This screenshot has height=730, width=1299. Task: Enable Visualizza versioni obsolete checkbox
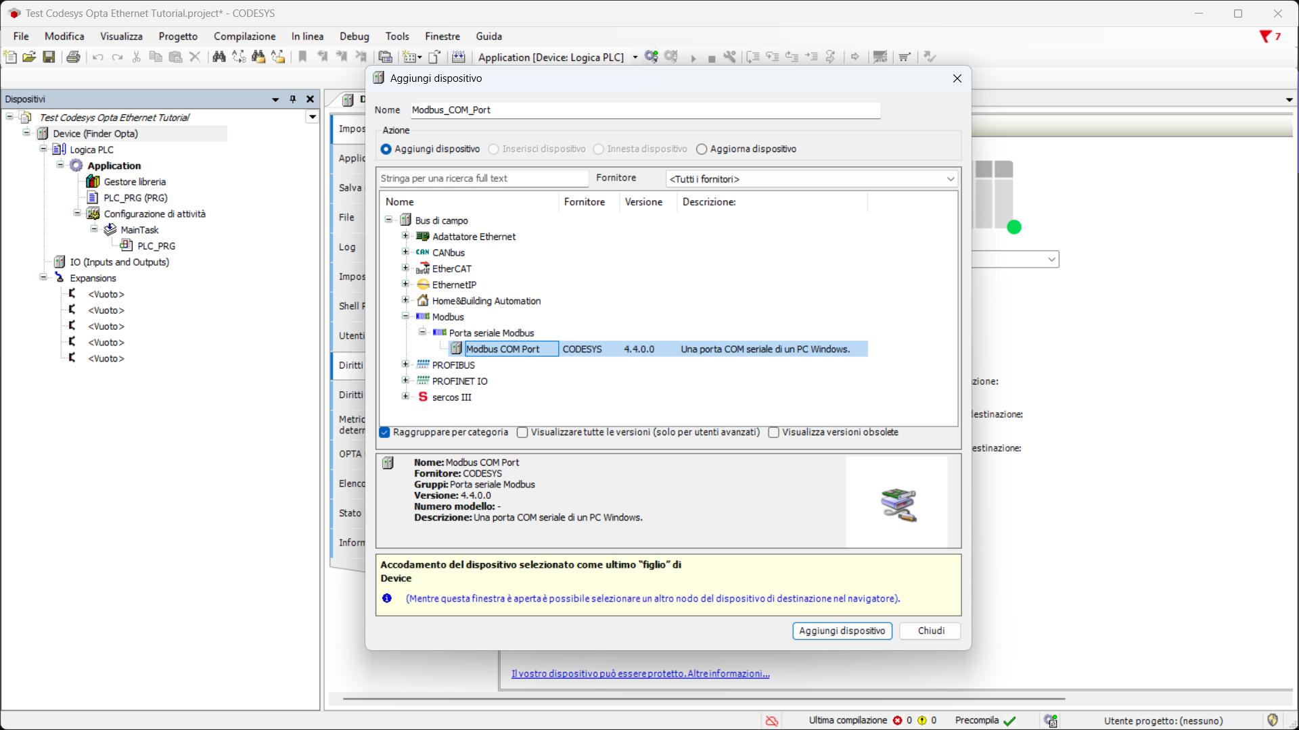(773, 433)
